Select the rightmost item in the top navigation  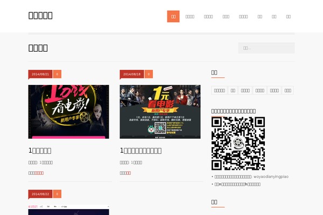(288, 17)
